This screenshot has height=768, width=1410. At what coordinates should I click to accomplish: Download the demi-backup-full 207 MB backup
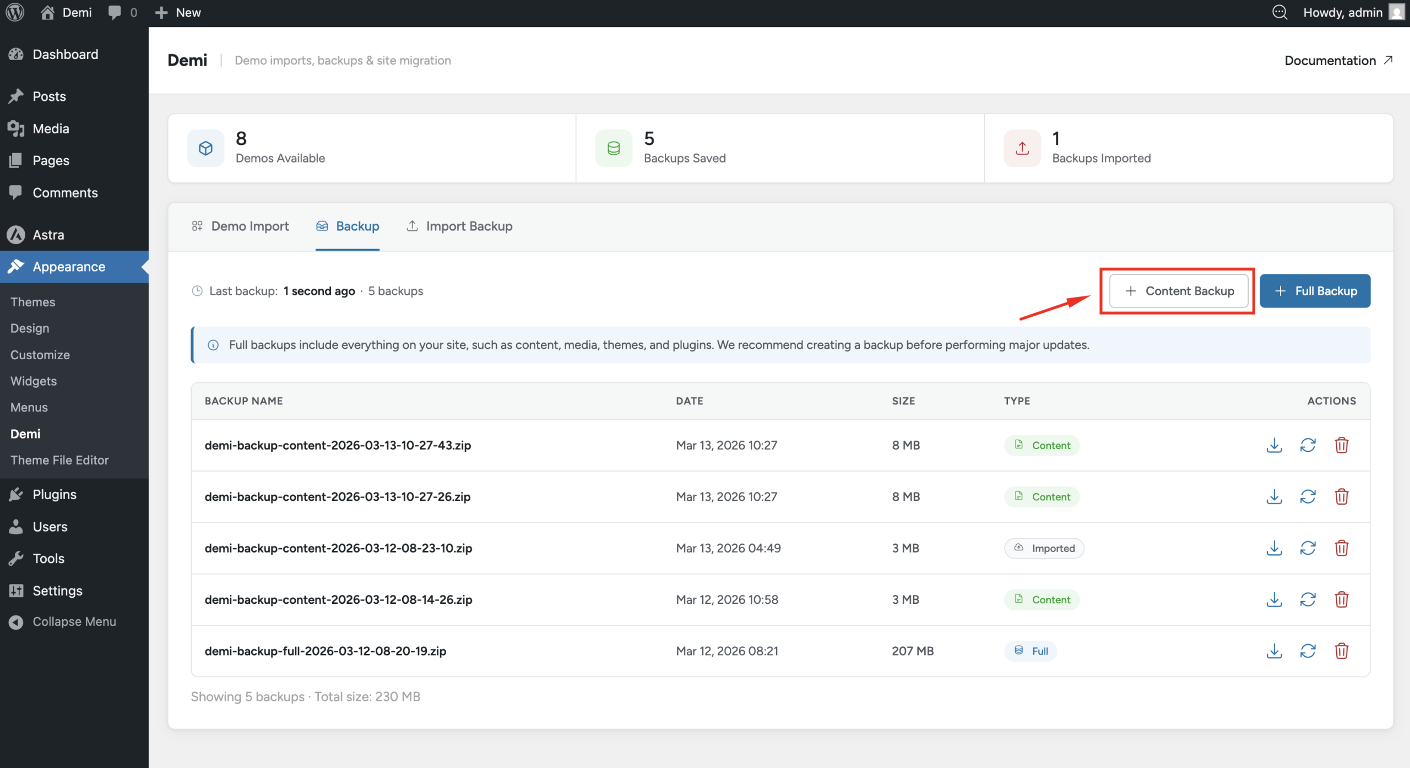tap(1274, 651)
